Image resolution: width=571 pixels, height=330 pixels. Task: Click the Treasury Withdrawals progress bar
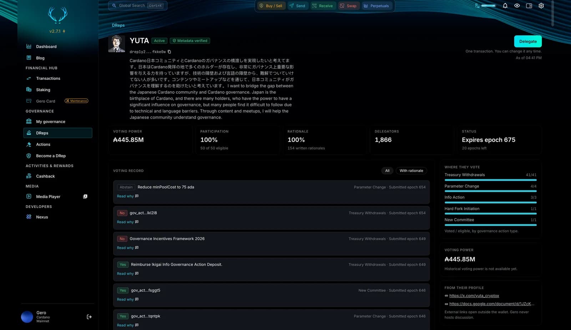(490, 180)
